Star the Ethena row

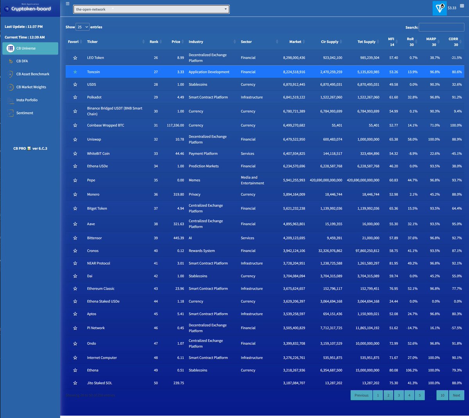(x=75, y=370)
